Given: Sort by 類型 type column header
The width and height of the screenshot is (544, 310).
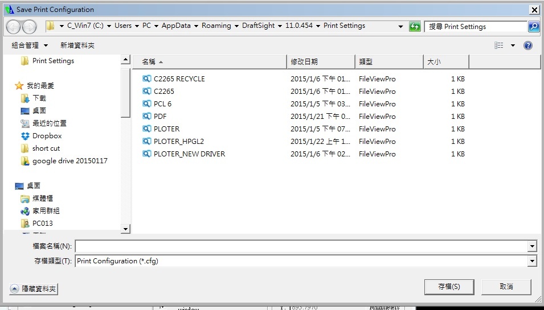Looking at the screenshot, I should point(389,61).
